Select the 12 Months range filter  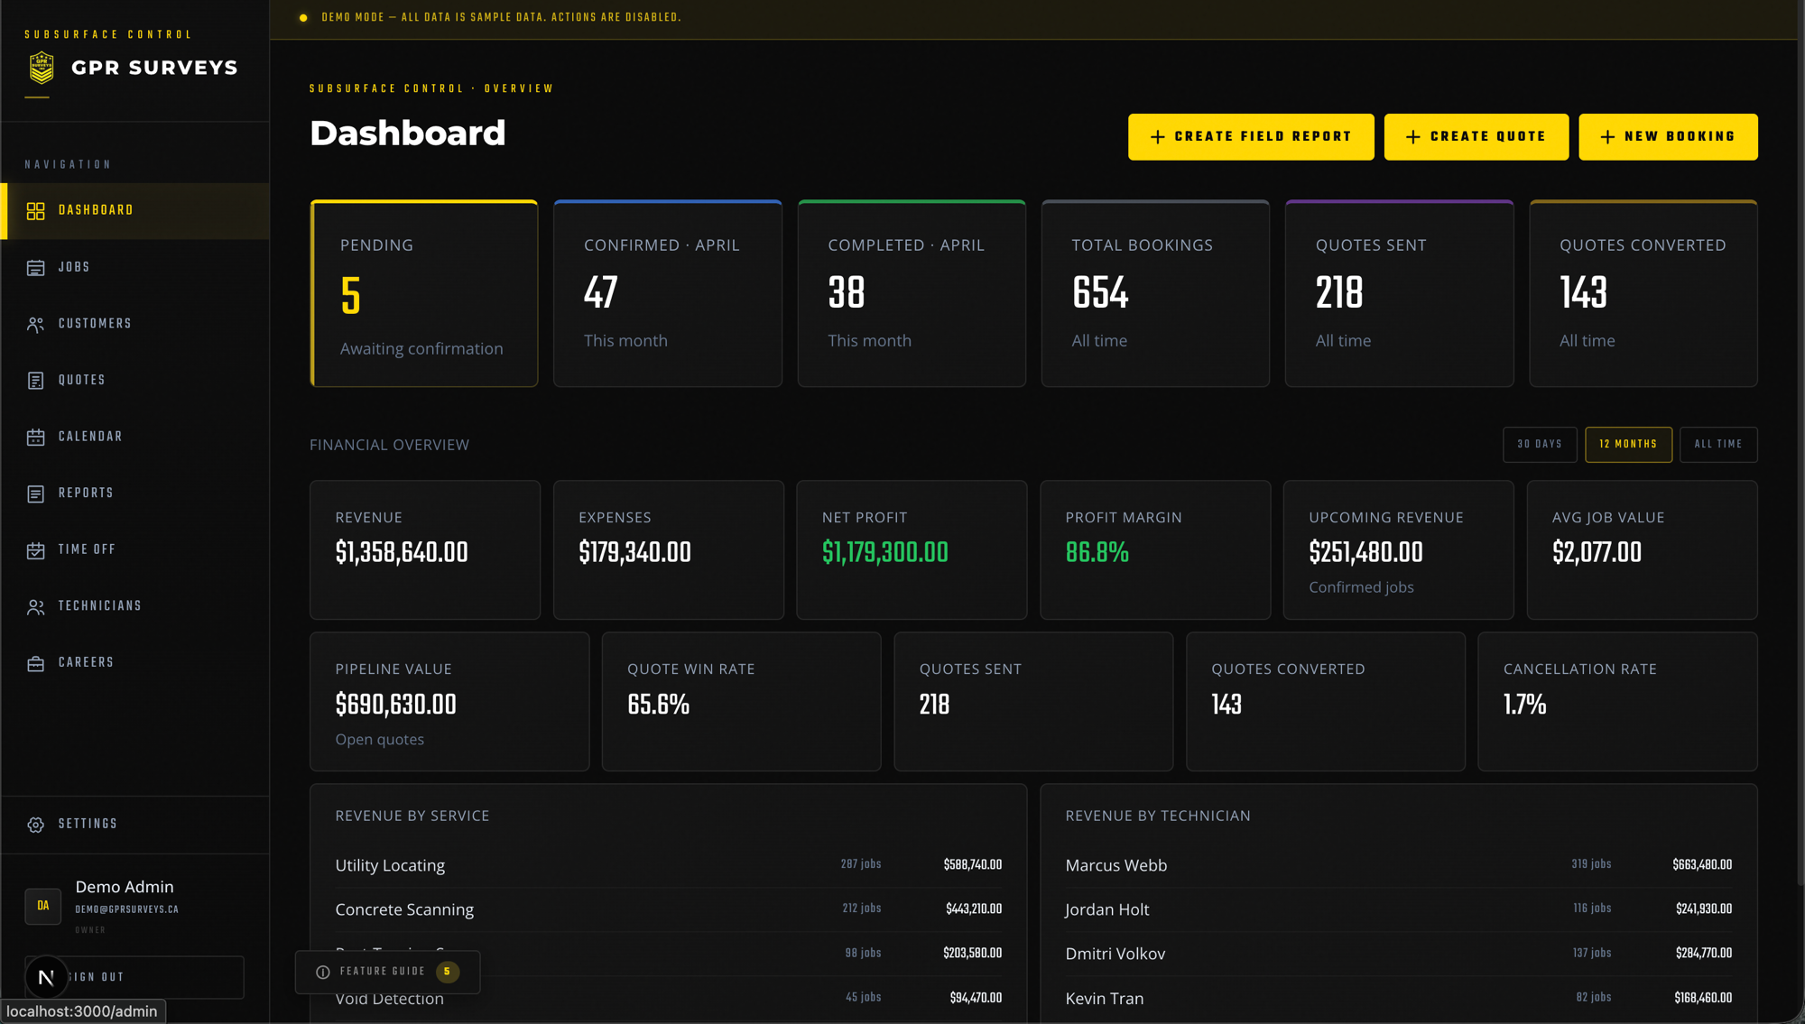(1628, 444)
